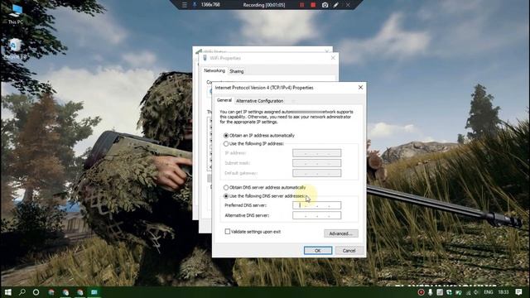The image size is (530, 298).
Task: Select Obtain DNS server address automatically
Action: click(x=265, y=188)
